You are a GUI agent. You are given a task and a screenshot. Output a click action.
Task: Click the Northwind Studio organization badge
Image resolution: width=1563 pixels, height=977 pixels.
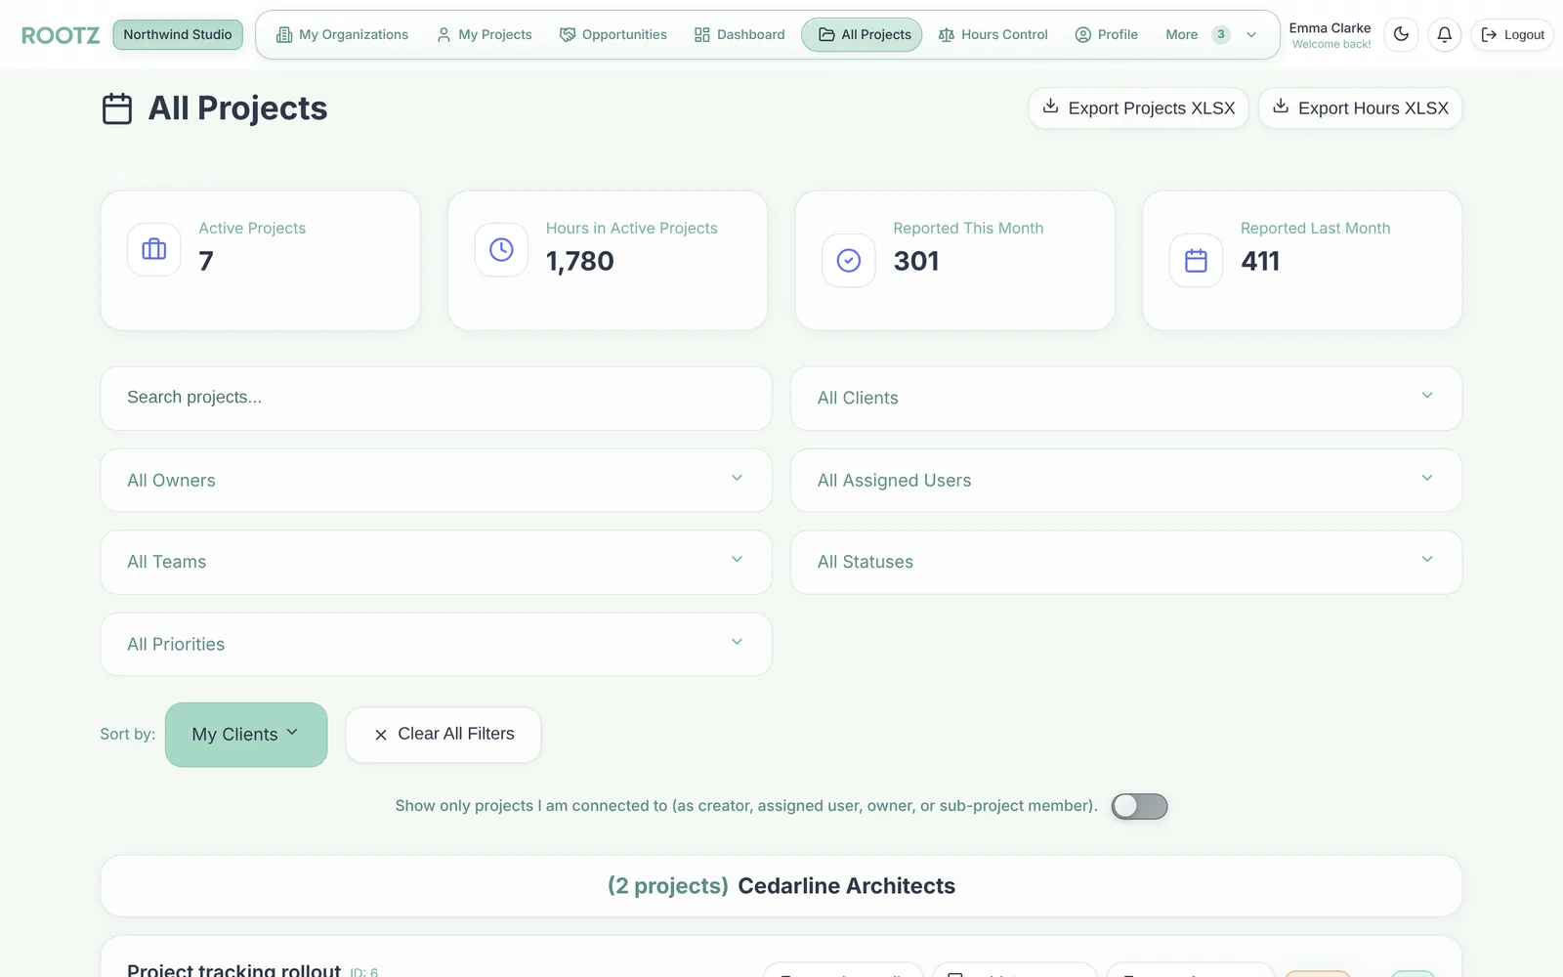[x=178, y=34]
